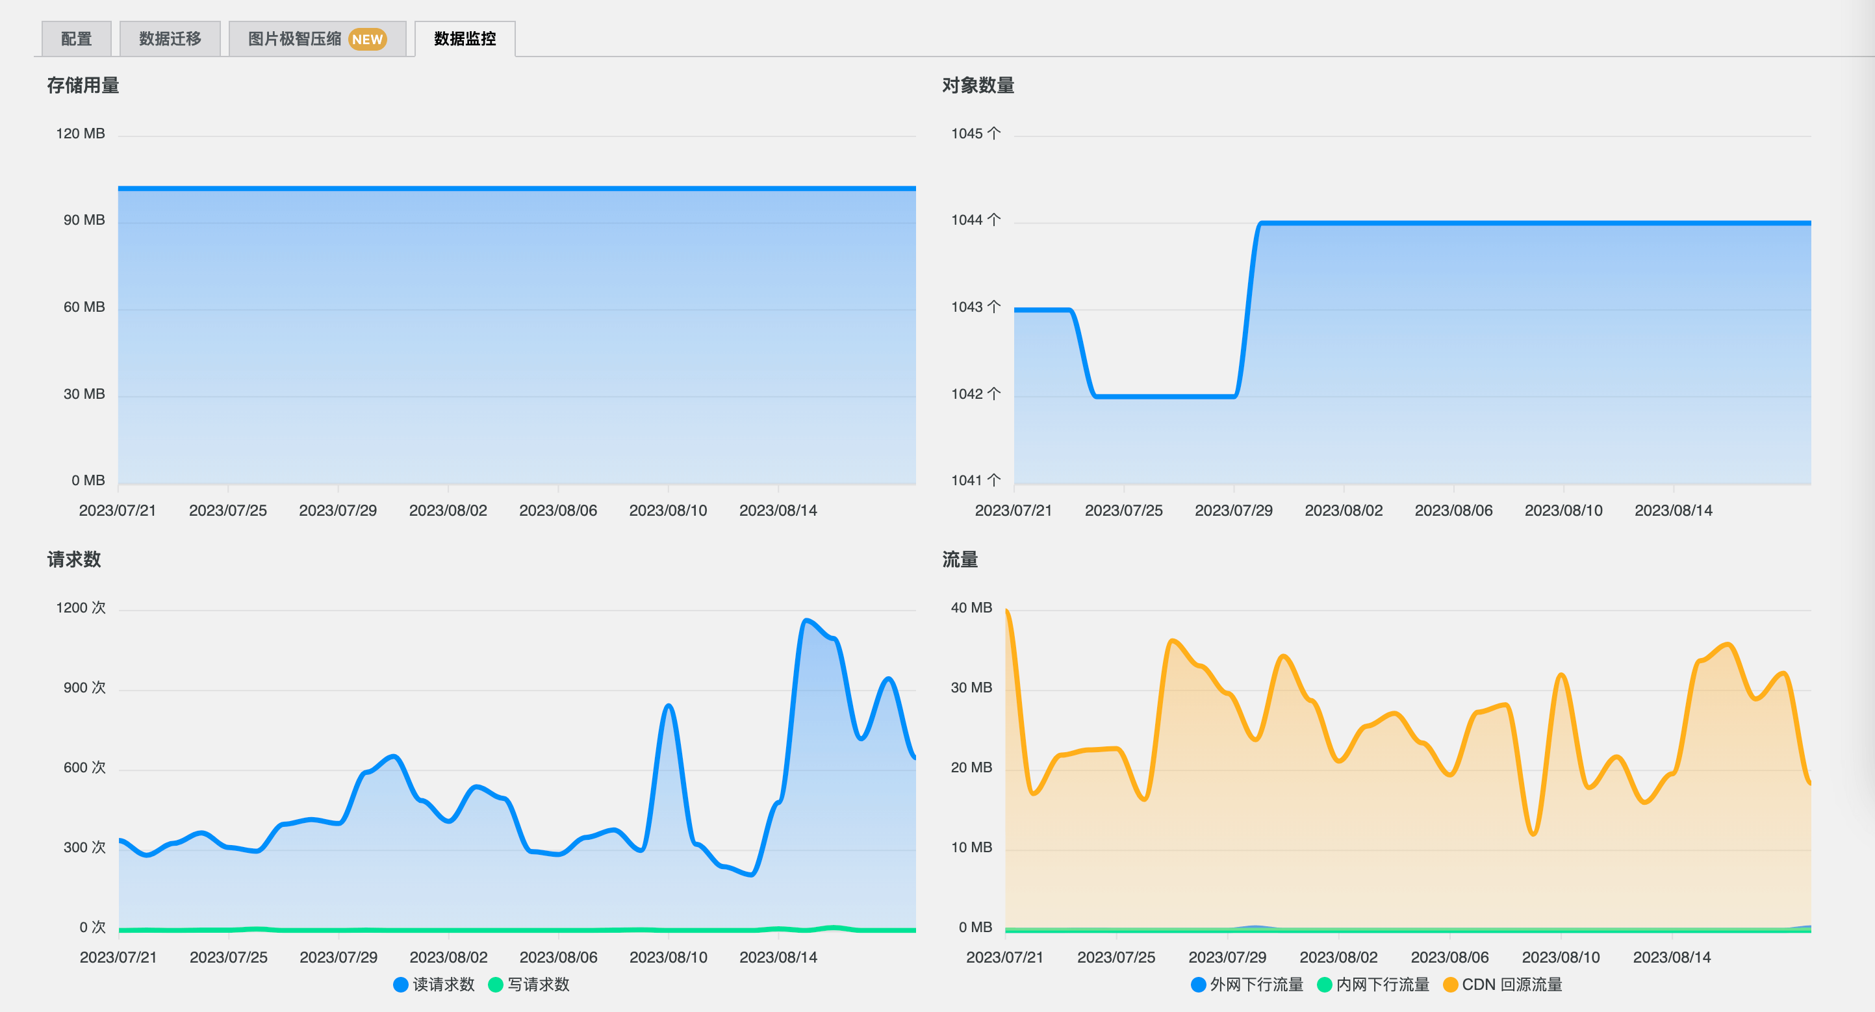The width and height of the screenshot is (1875, 1012).
Task: Toggle the 写请求数 green legend dot
Action: click(496, 984)
